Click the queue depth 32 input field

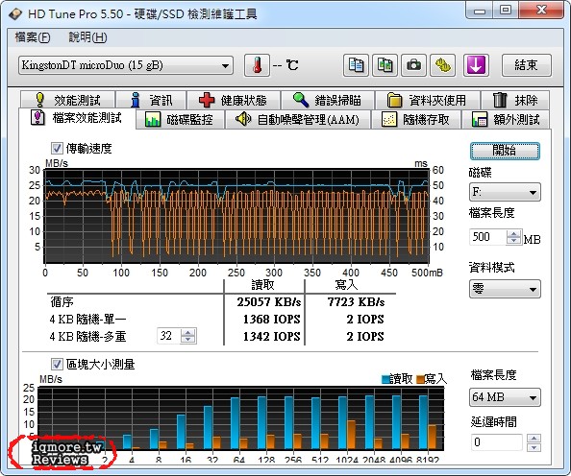[x=169, y=336]
